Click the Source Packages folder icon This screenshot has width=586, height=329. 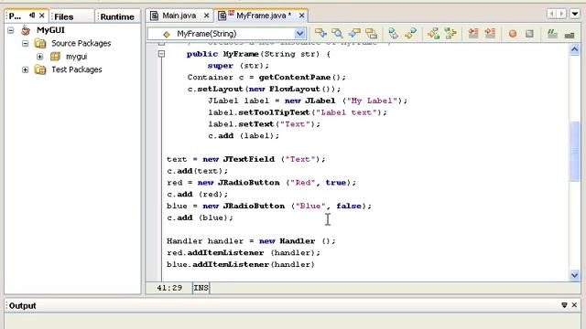[40, 43]
